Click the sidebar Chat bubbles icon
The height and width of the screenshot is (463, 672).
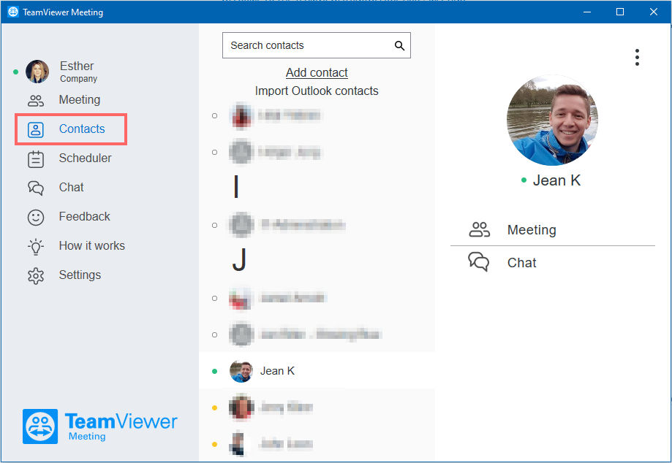pos(36,188)
